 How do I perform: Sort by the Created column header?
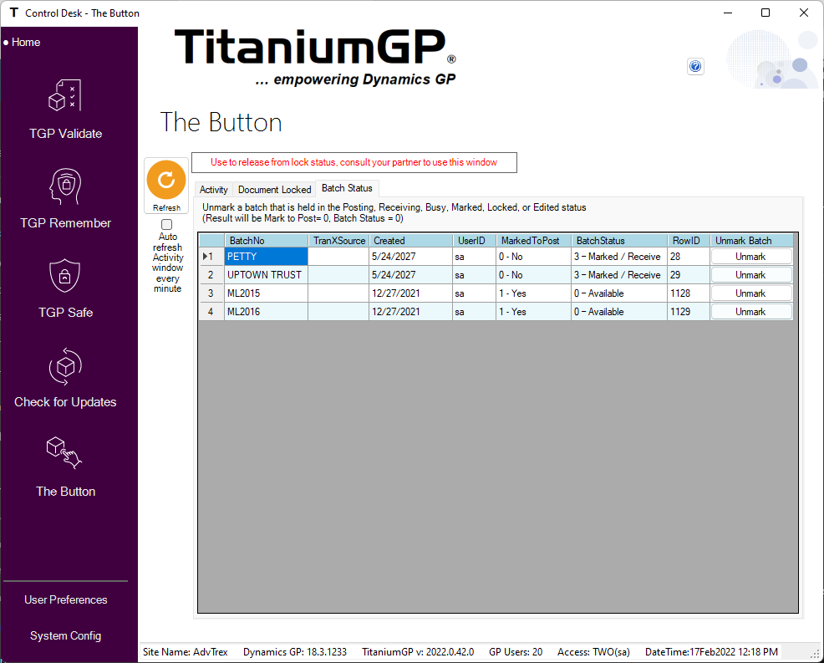(x=411, y=241)
